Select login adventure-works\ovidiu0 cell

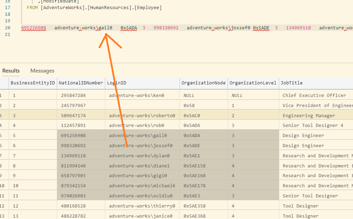point(142,196)
